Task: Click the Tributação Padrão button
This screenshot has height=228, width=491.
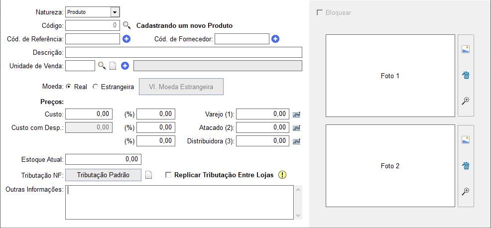Action: pos(104,175)
